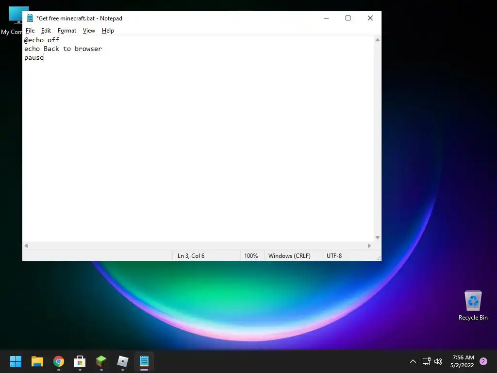This screenshot has height=373, width=497.
Task: Open the volume tray icon
Action: (x=438, y=361)
